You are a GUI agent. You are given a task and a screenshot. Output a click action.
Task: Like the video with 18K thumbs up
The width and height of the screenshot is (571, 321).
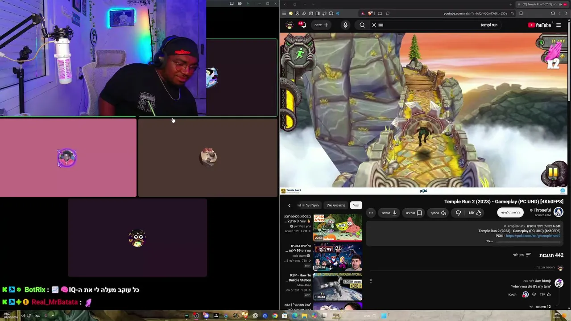pyautogui.click(x=475, y=213)
